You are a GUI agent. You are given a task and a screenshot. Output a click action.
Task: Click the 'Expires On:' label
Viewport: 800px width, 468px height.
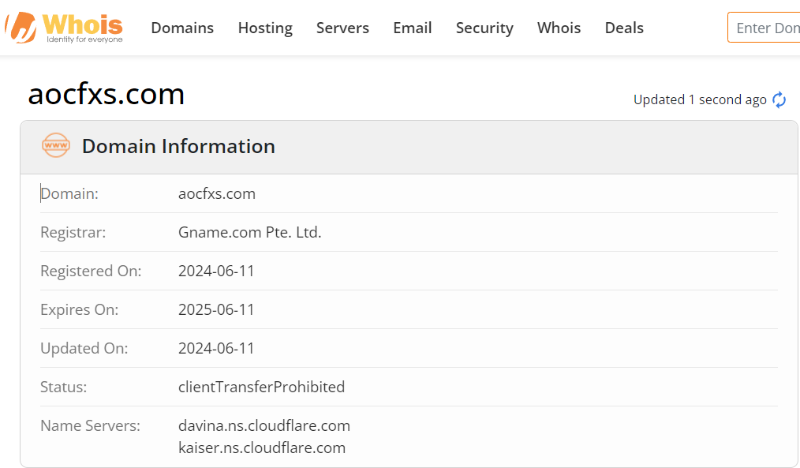pyautogui.click(x=79, y=310)
